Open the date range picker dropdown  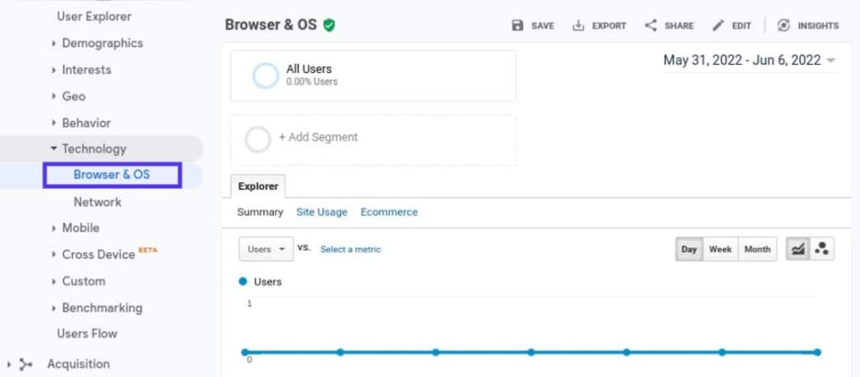click(749, 60)
